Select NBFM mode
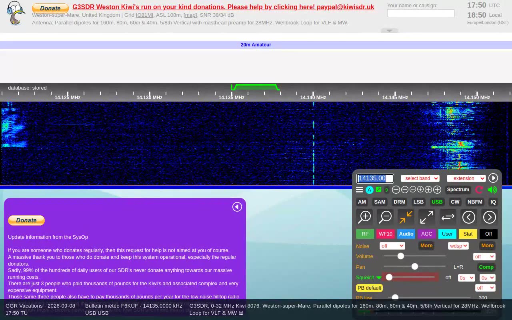The width and height of the screenshot is (512, 320). coord(475,202)
